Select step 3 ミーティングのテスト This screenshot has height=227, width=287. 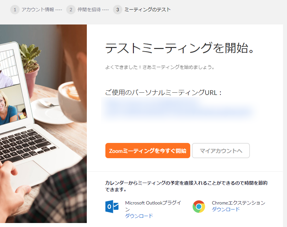(x=142, y=10)
